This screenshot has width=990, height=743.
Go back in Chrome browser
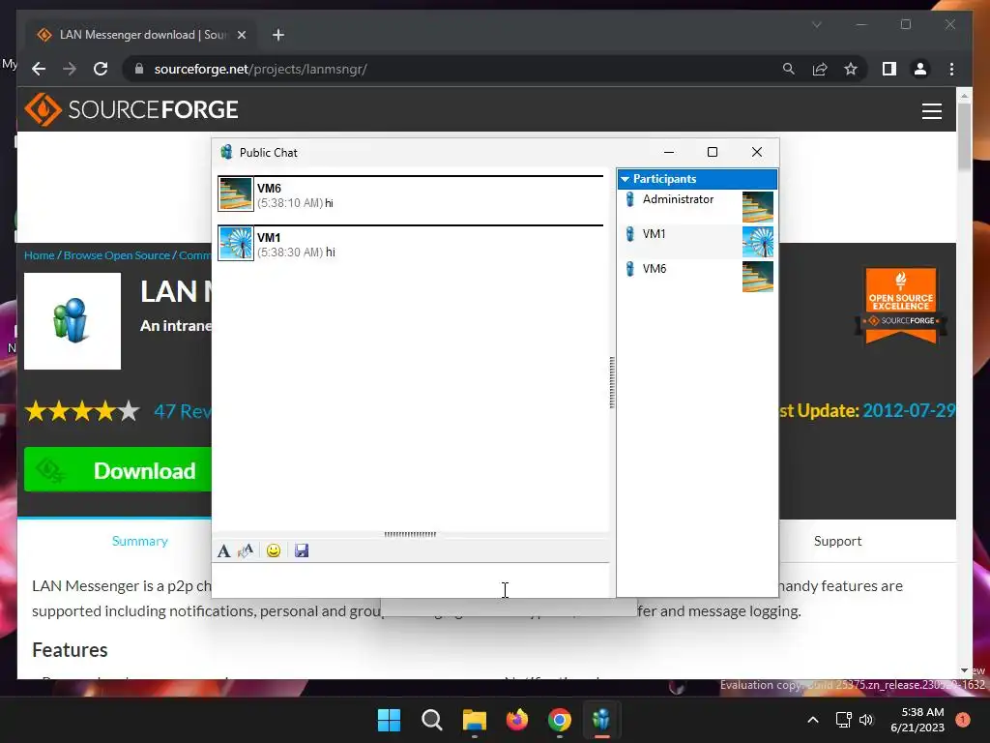(39, 69)
